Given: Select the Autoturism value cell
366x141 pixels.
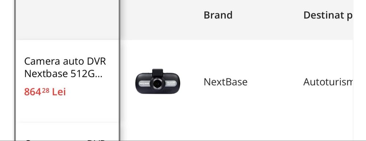Looking at the screenshot, I should tap(328, 82).
